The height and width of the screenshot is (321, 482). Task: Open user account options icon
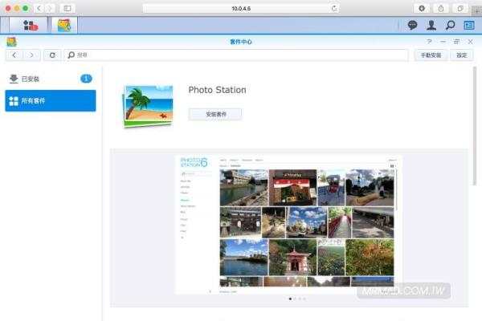pos(431,25)
